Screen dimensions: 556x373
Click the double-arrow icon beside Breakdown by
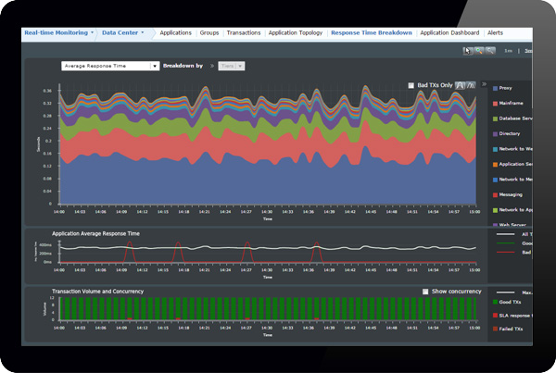(x=212, y=67)
